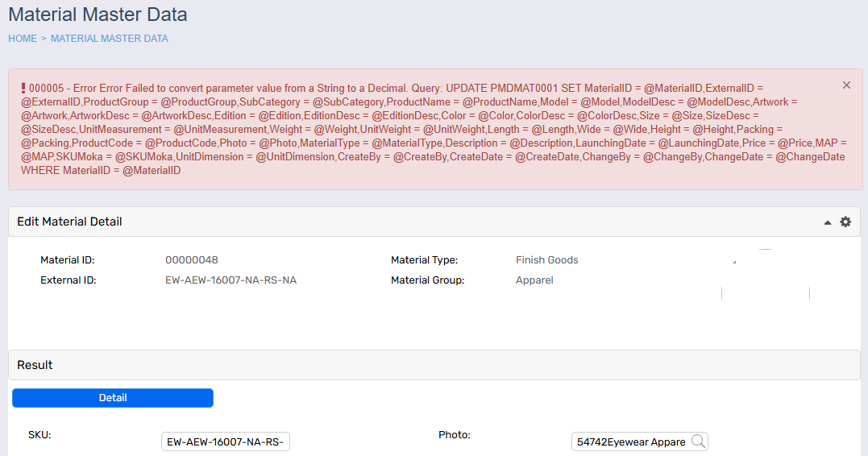The image size is (868, 456).
Task: Click the breadcrumb separator arrow
Action: point(44,39)
